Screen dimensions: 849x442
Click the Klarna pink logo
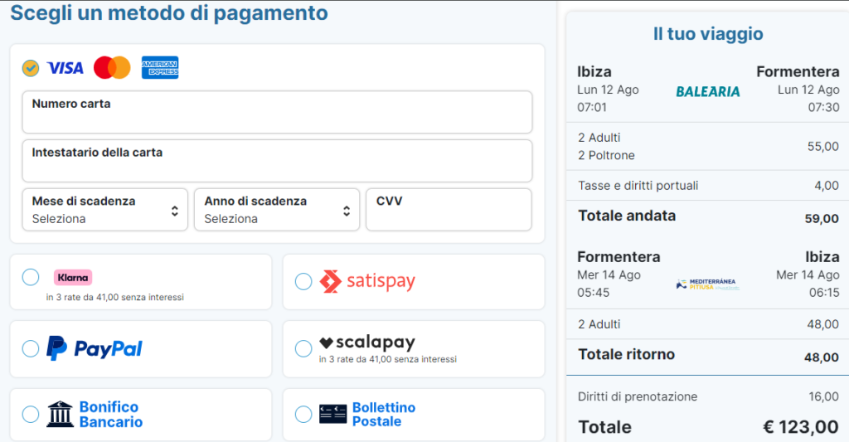(73, 278)
